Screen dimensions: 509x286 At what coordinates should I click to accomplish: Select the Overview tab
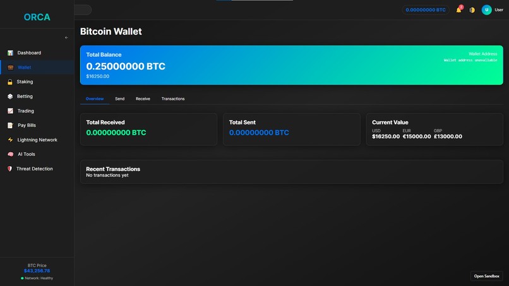click(95, 98)
